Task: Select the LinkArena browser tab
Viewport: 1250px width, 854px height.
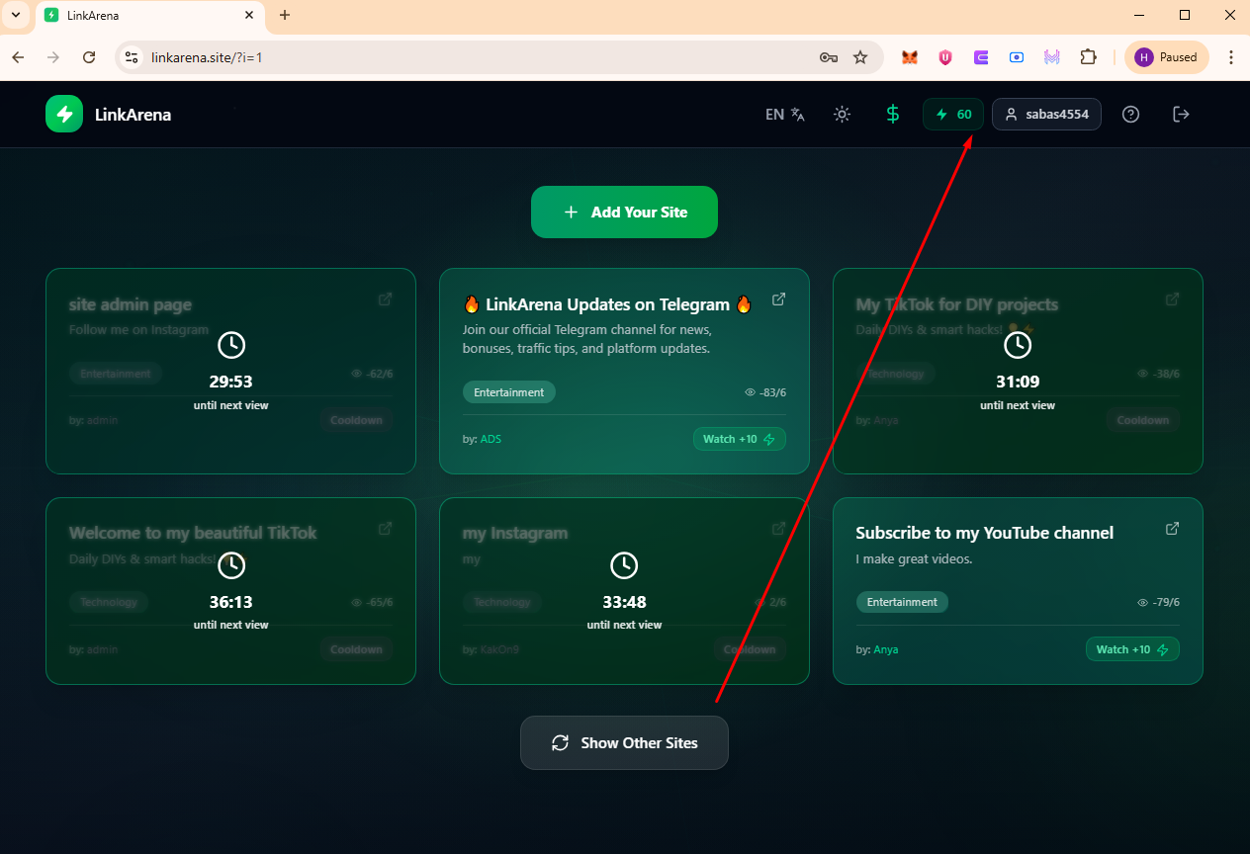Action: [x=150, y=16]
